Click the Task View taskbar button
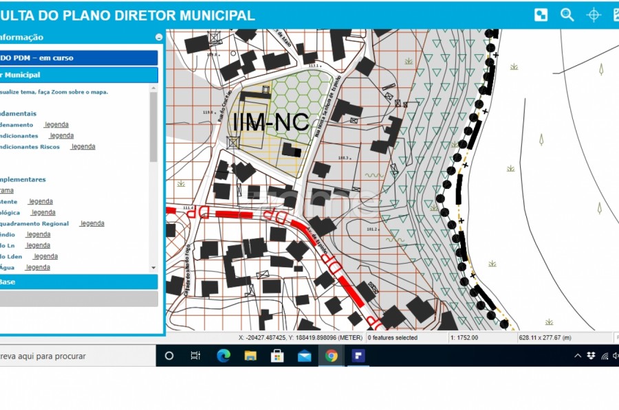619x410 pixels. tap(196, 356)
